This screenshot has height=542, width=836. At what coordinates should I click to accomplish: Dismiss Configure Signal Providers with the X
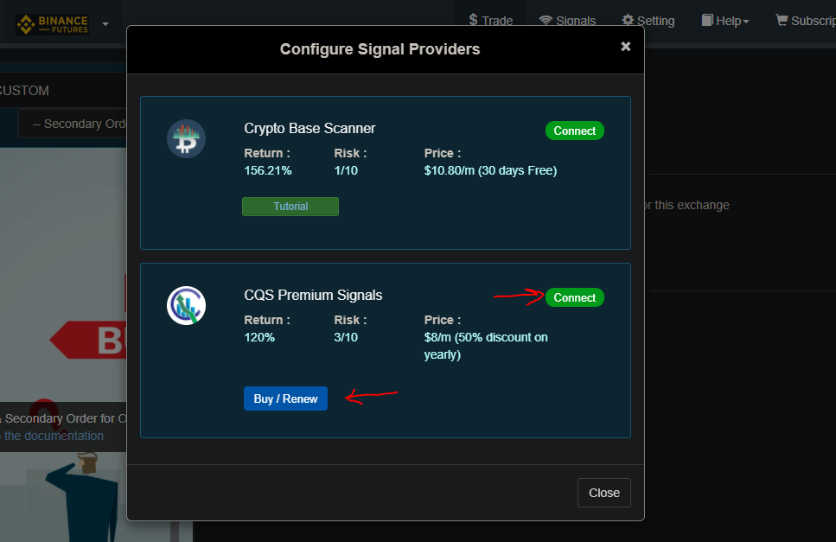pyautogui.click(x=626, y=47)
